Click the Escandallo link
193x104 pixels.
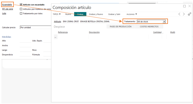(x=7, y=5)
